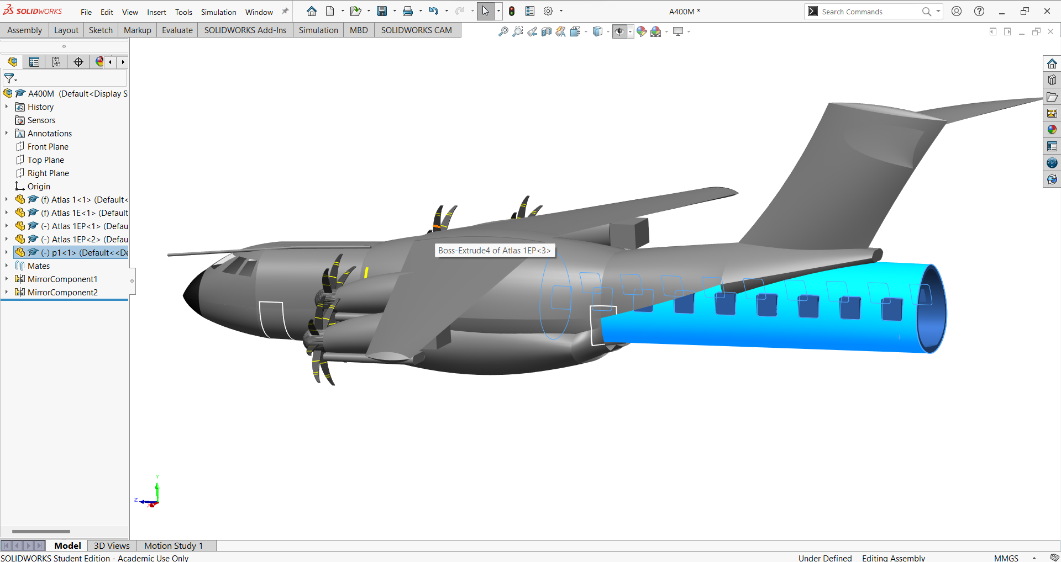Open the Undo history dropdown arrow

coord(447,11)
